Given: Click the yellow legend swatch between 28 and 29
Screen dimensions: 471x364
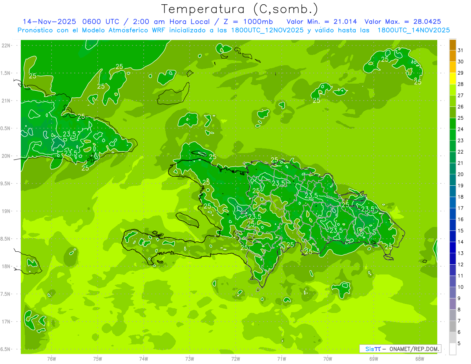Looking at the screenshot, I should pos(453,79).
